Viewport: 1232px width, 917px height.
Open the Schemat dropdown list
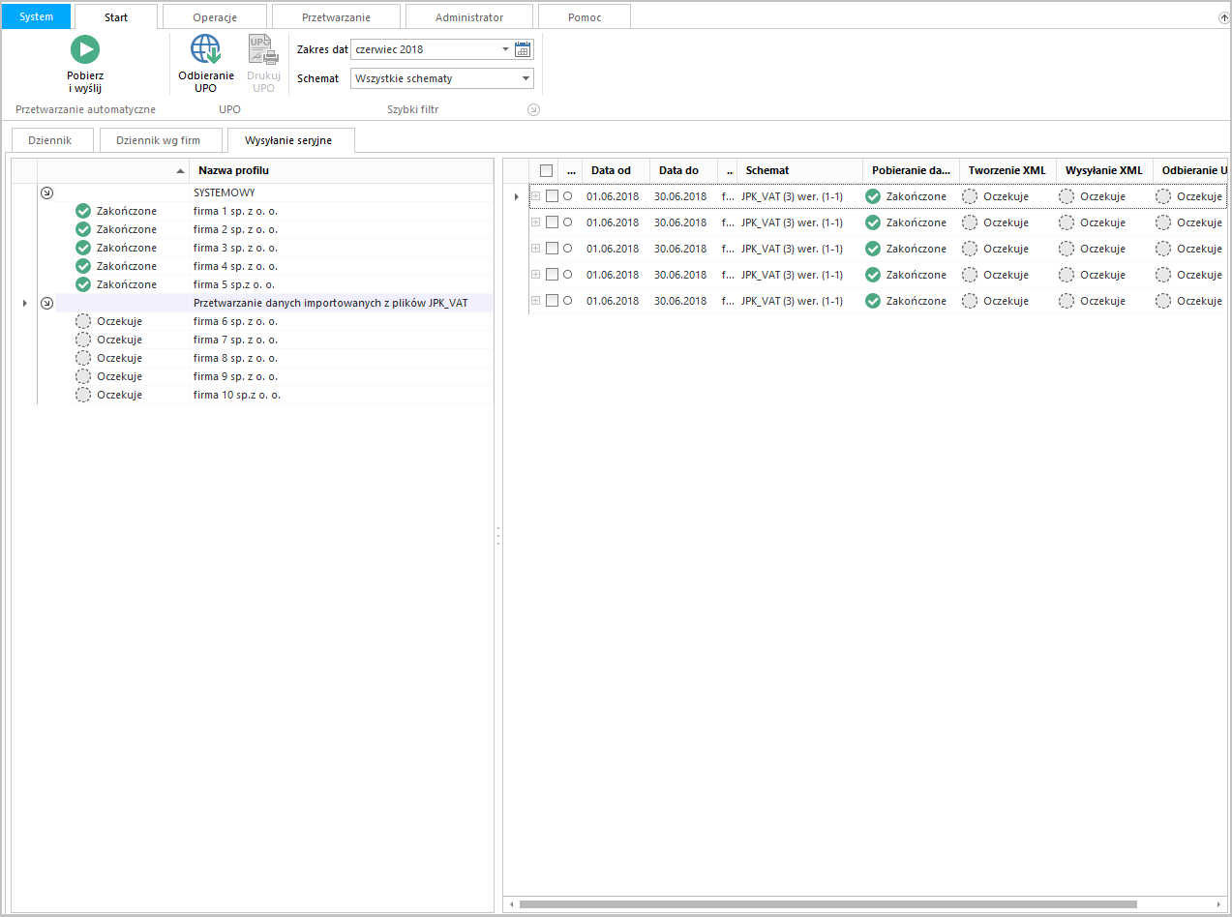coord(526,78)
